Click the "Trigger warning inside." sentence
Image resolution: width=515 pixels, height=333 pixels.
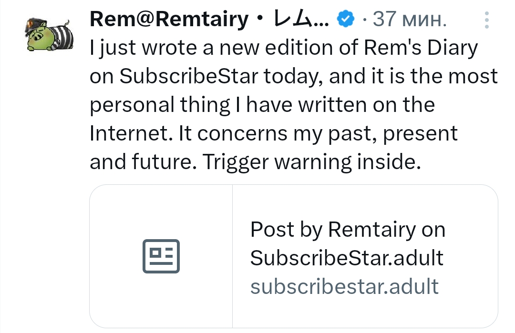(x=313, y=162)
